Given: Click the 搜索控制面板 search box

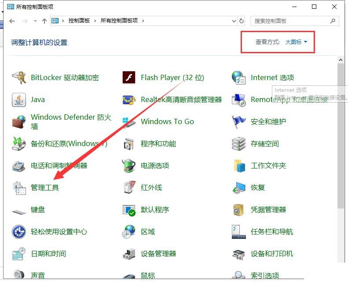Looking at the screenshot, I should 294,21.
